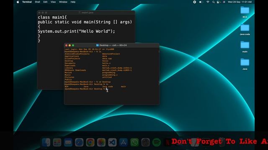This screenshot has width=268, height=150.
Task: Click the battery status icon
Action: (201, 2)
